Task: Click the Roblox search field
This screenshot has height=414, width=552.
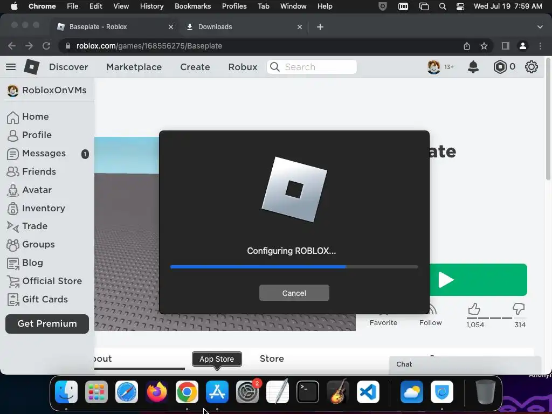Action: pyautogui.click(x=312, y=67)
